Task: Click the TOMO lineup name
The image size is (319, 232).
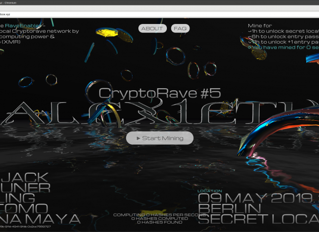Action: (x=24, y=208)
